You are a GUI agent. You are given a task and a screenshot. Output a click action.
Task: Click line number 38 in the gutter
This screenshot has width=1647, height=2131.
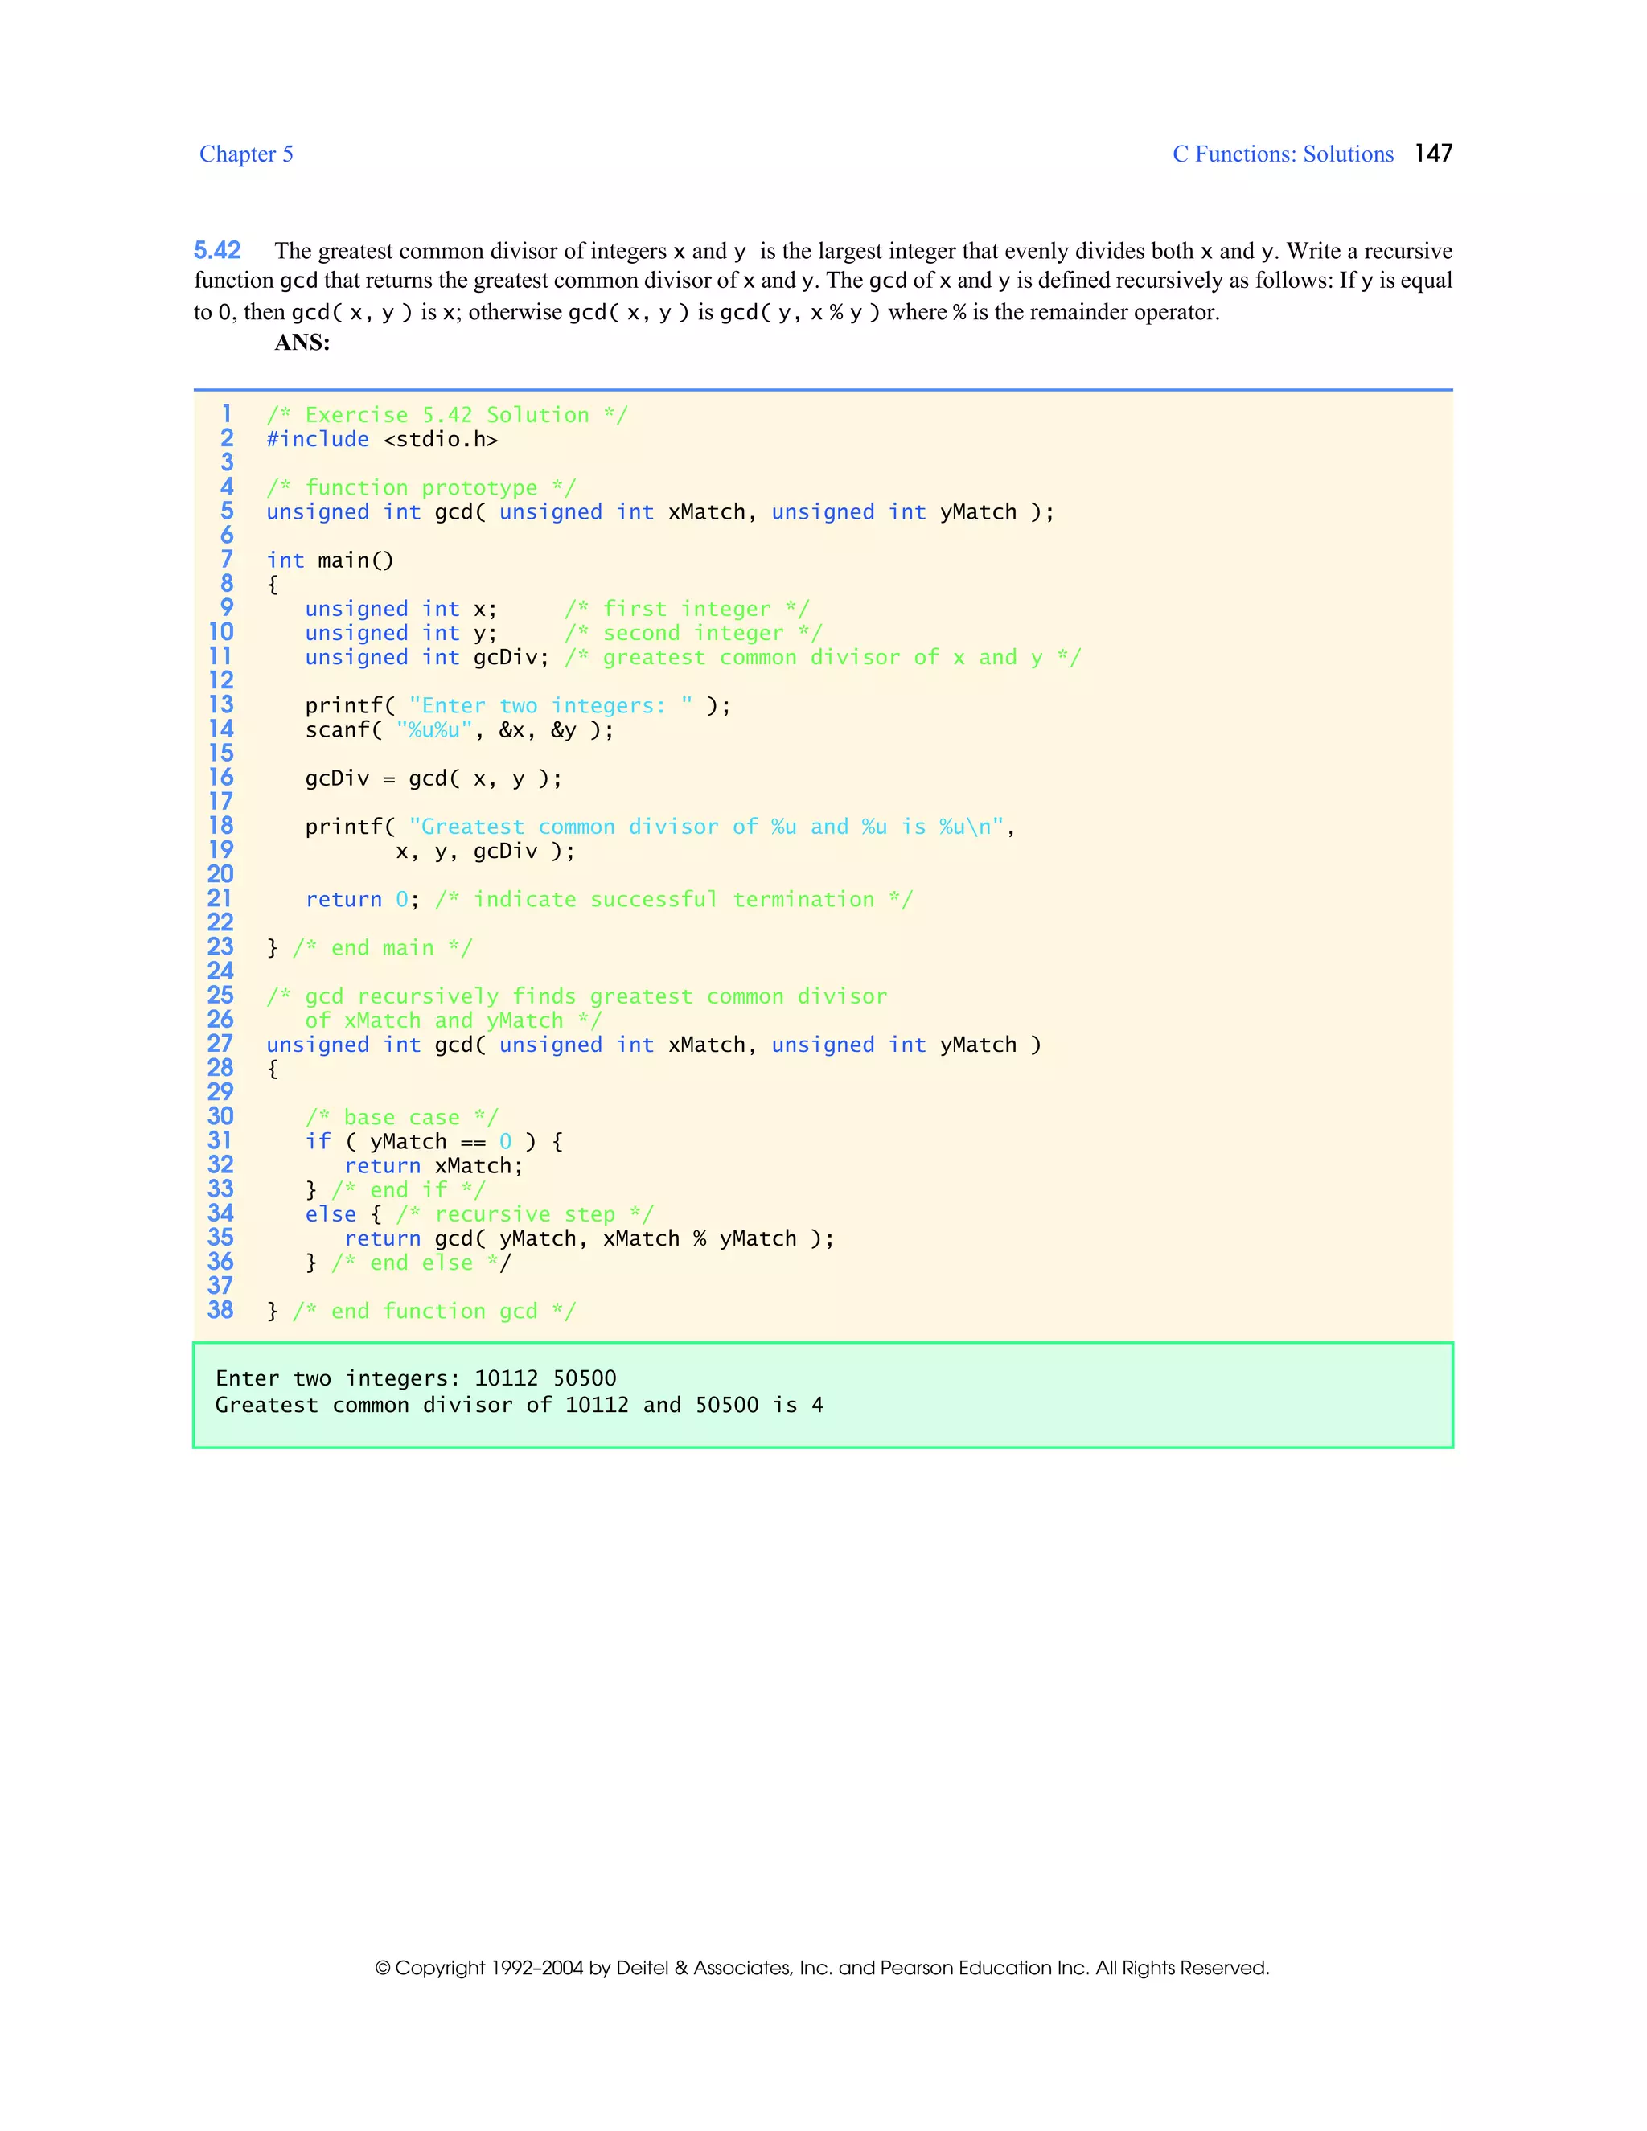[220, 1309]
